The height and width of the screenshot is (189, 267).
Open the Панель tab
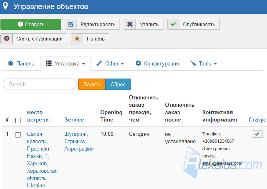pyautogui.click(x=21, y=63)
